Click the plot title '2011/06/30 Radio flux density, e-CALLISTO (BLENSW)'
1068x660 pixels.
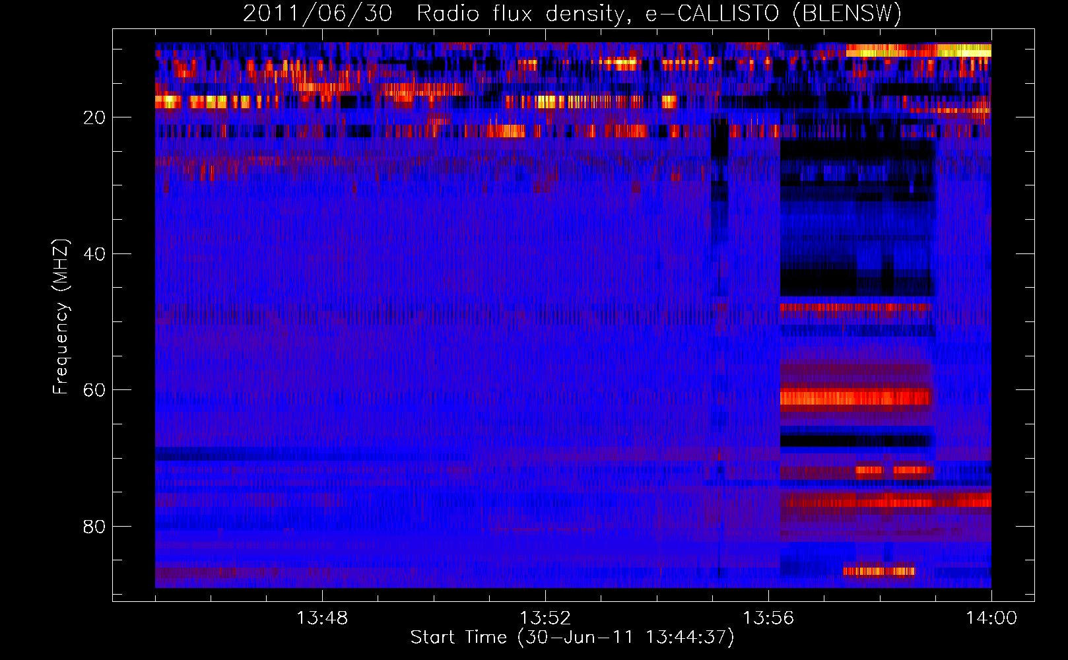click(572, 13)
